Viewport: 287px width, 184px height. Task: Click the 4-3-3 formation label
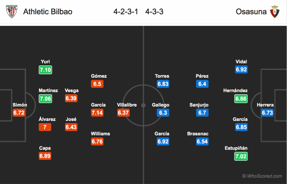point(154,12)
